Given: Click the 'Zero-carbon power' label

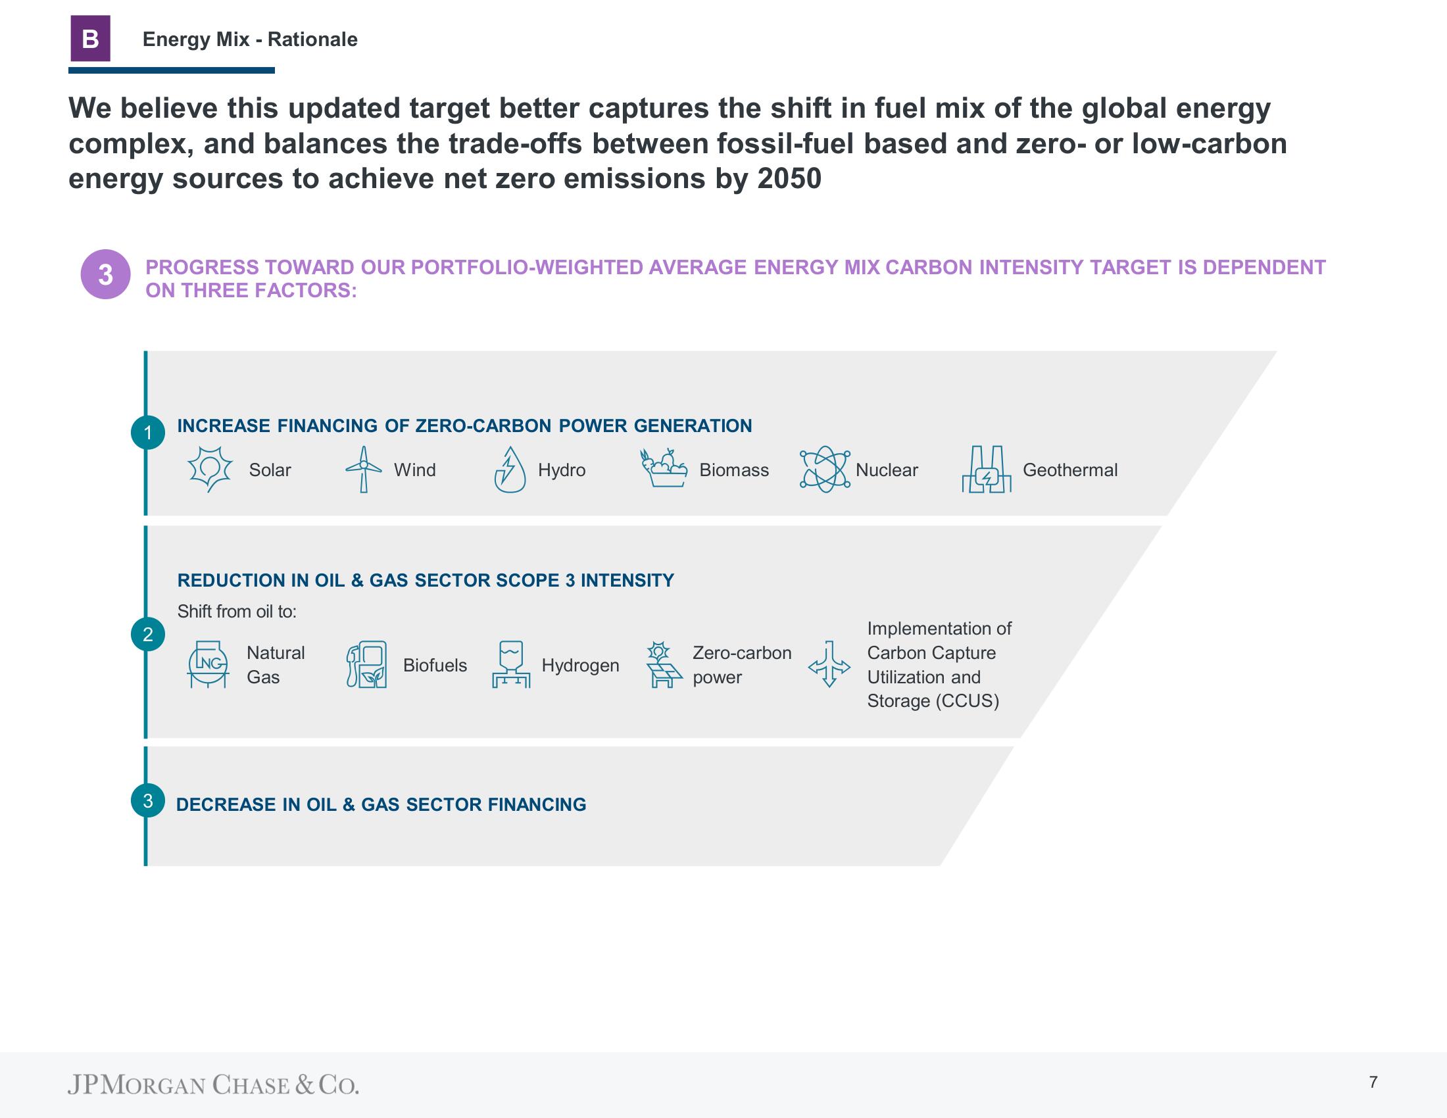Looking at the screenshot, I should 742,665.
